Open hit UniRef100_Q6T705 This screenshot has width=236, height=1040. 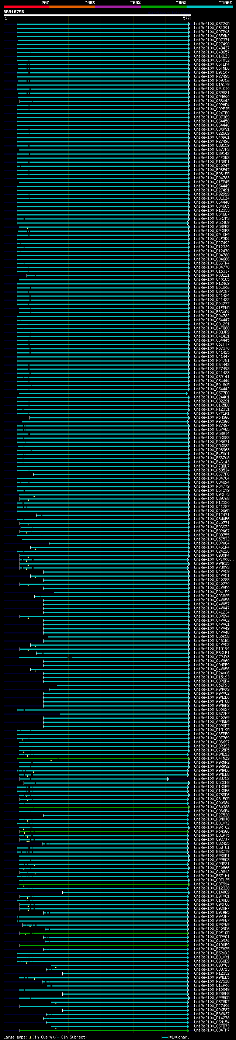212,24
